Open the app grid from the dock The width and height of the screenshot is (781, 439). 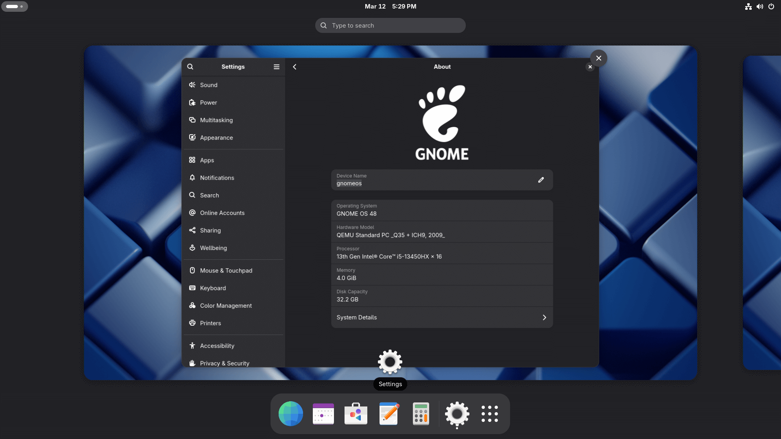coord(490,414)
